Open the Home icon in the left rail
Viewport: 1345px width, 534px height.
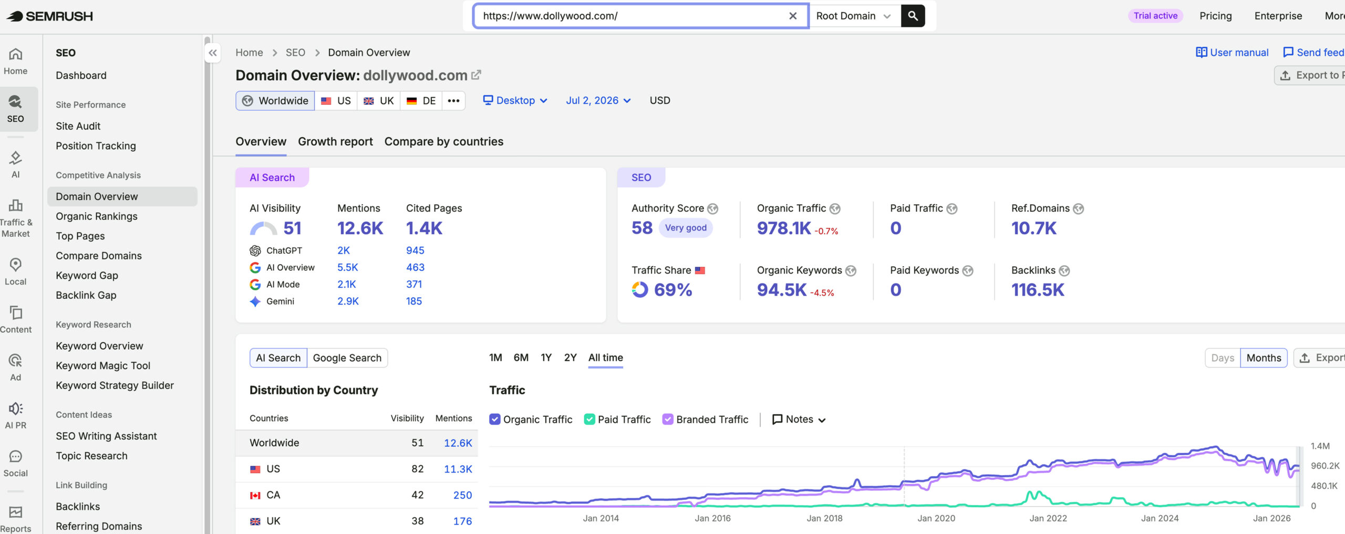click(16, 61)
